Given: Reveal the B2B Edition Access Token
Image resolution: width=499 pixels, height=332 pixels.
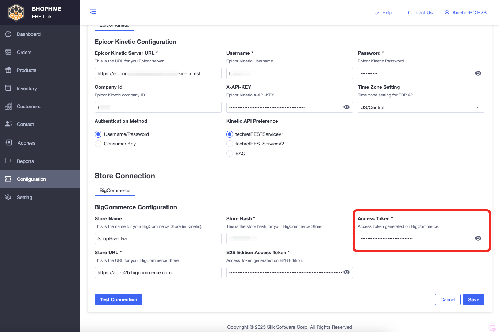Looking at the screenshot, I should coord(347,272).
